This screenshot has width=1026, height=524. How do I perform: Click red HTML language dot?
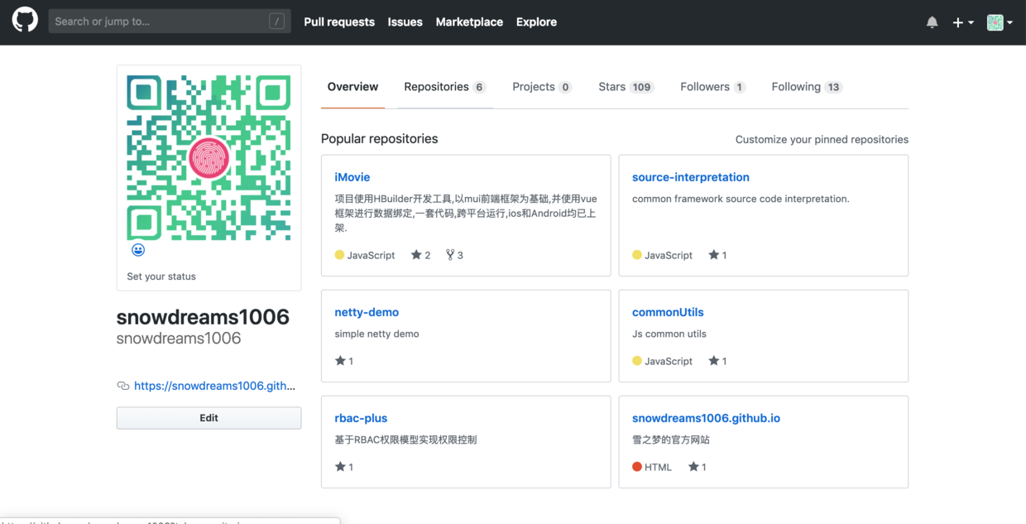[x=637, y=467]
